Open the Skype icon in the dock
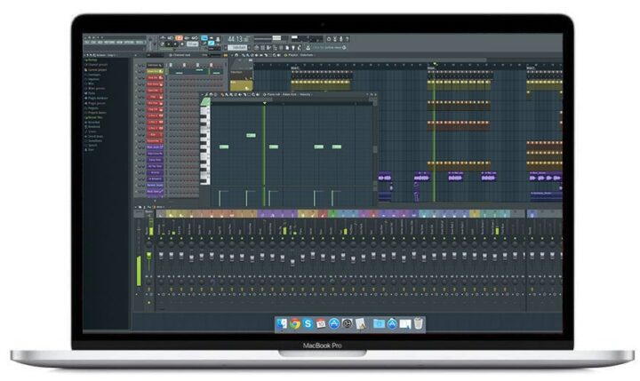The height and width of the screenshot is (381, 640). pos(308,324)
